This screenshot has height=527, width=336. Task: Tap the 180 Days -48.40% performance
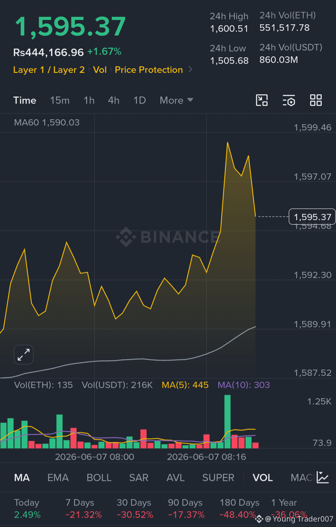click(240, 509)
